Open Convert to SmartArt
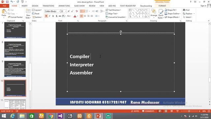211x119 pixels. pos(116,17)
